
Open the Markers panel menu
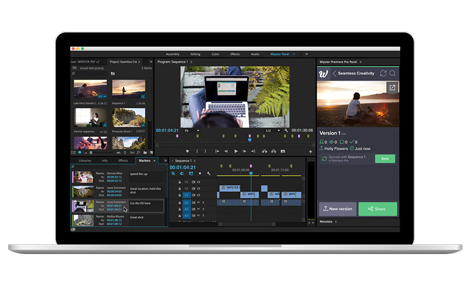[154, 161]
